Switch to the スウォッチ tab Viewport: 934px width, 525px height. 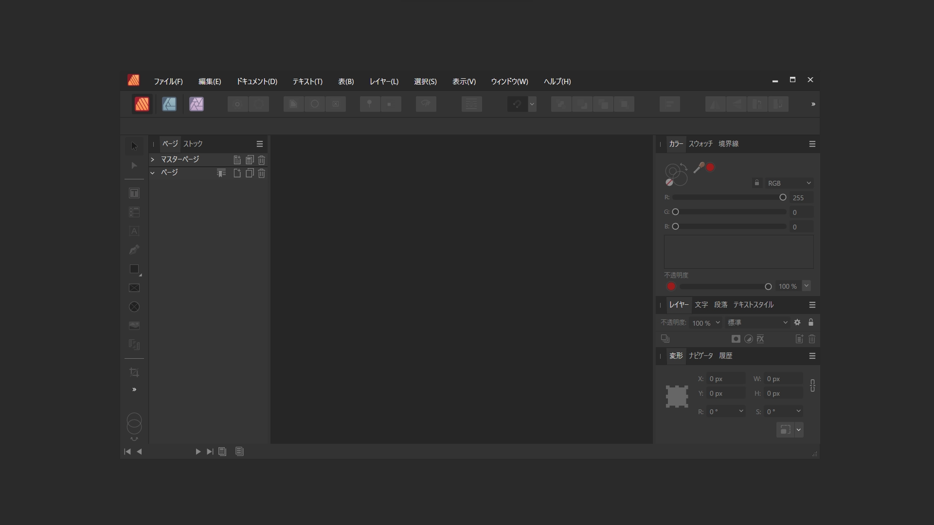pyautogui.click(x=700, y=144)
